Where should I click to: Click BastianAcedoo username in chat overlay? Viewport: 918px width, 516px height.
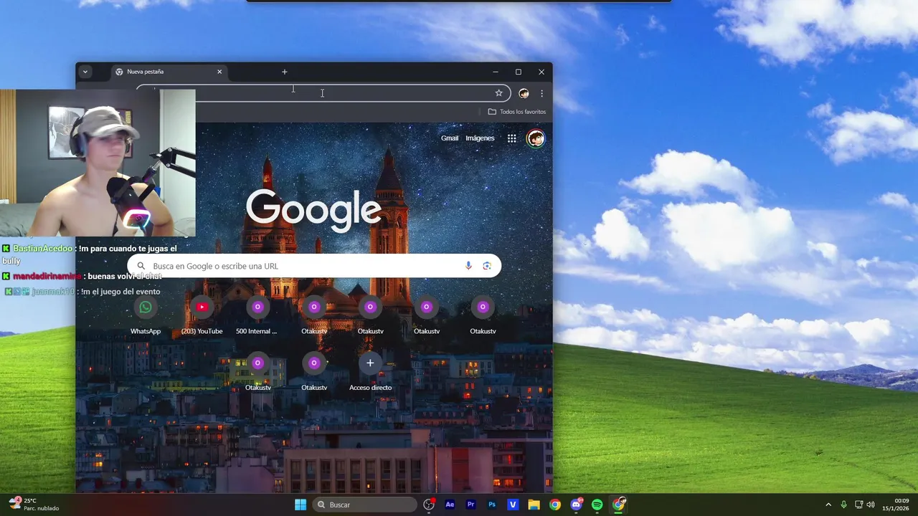(42, 248)
